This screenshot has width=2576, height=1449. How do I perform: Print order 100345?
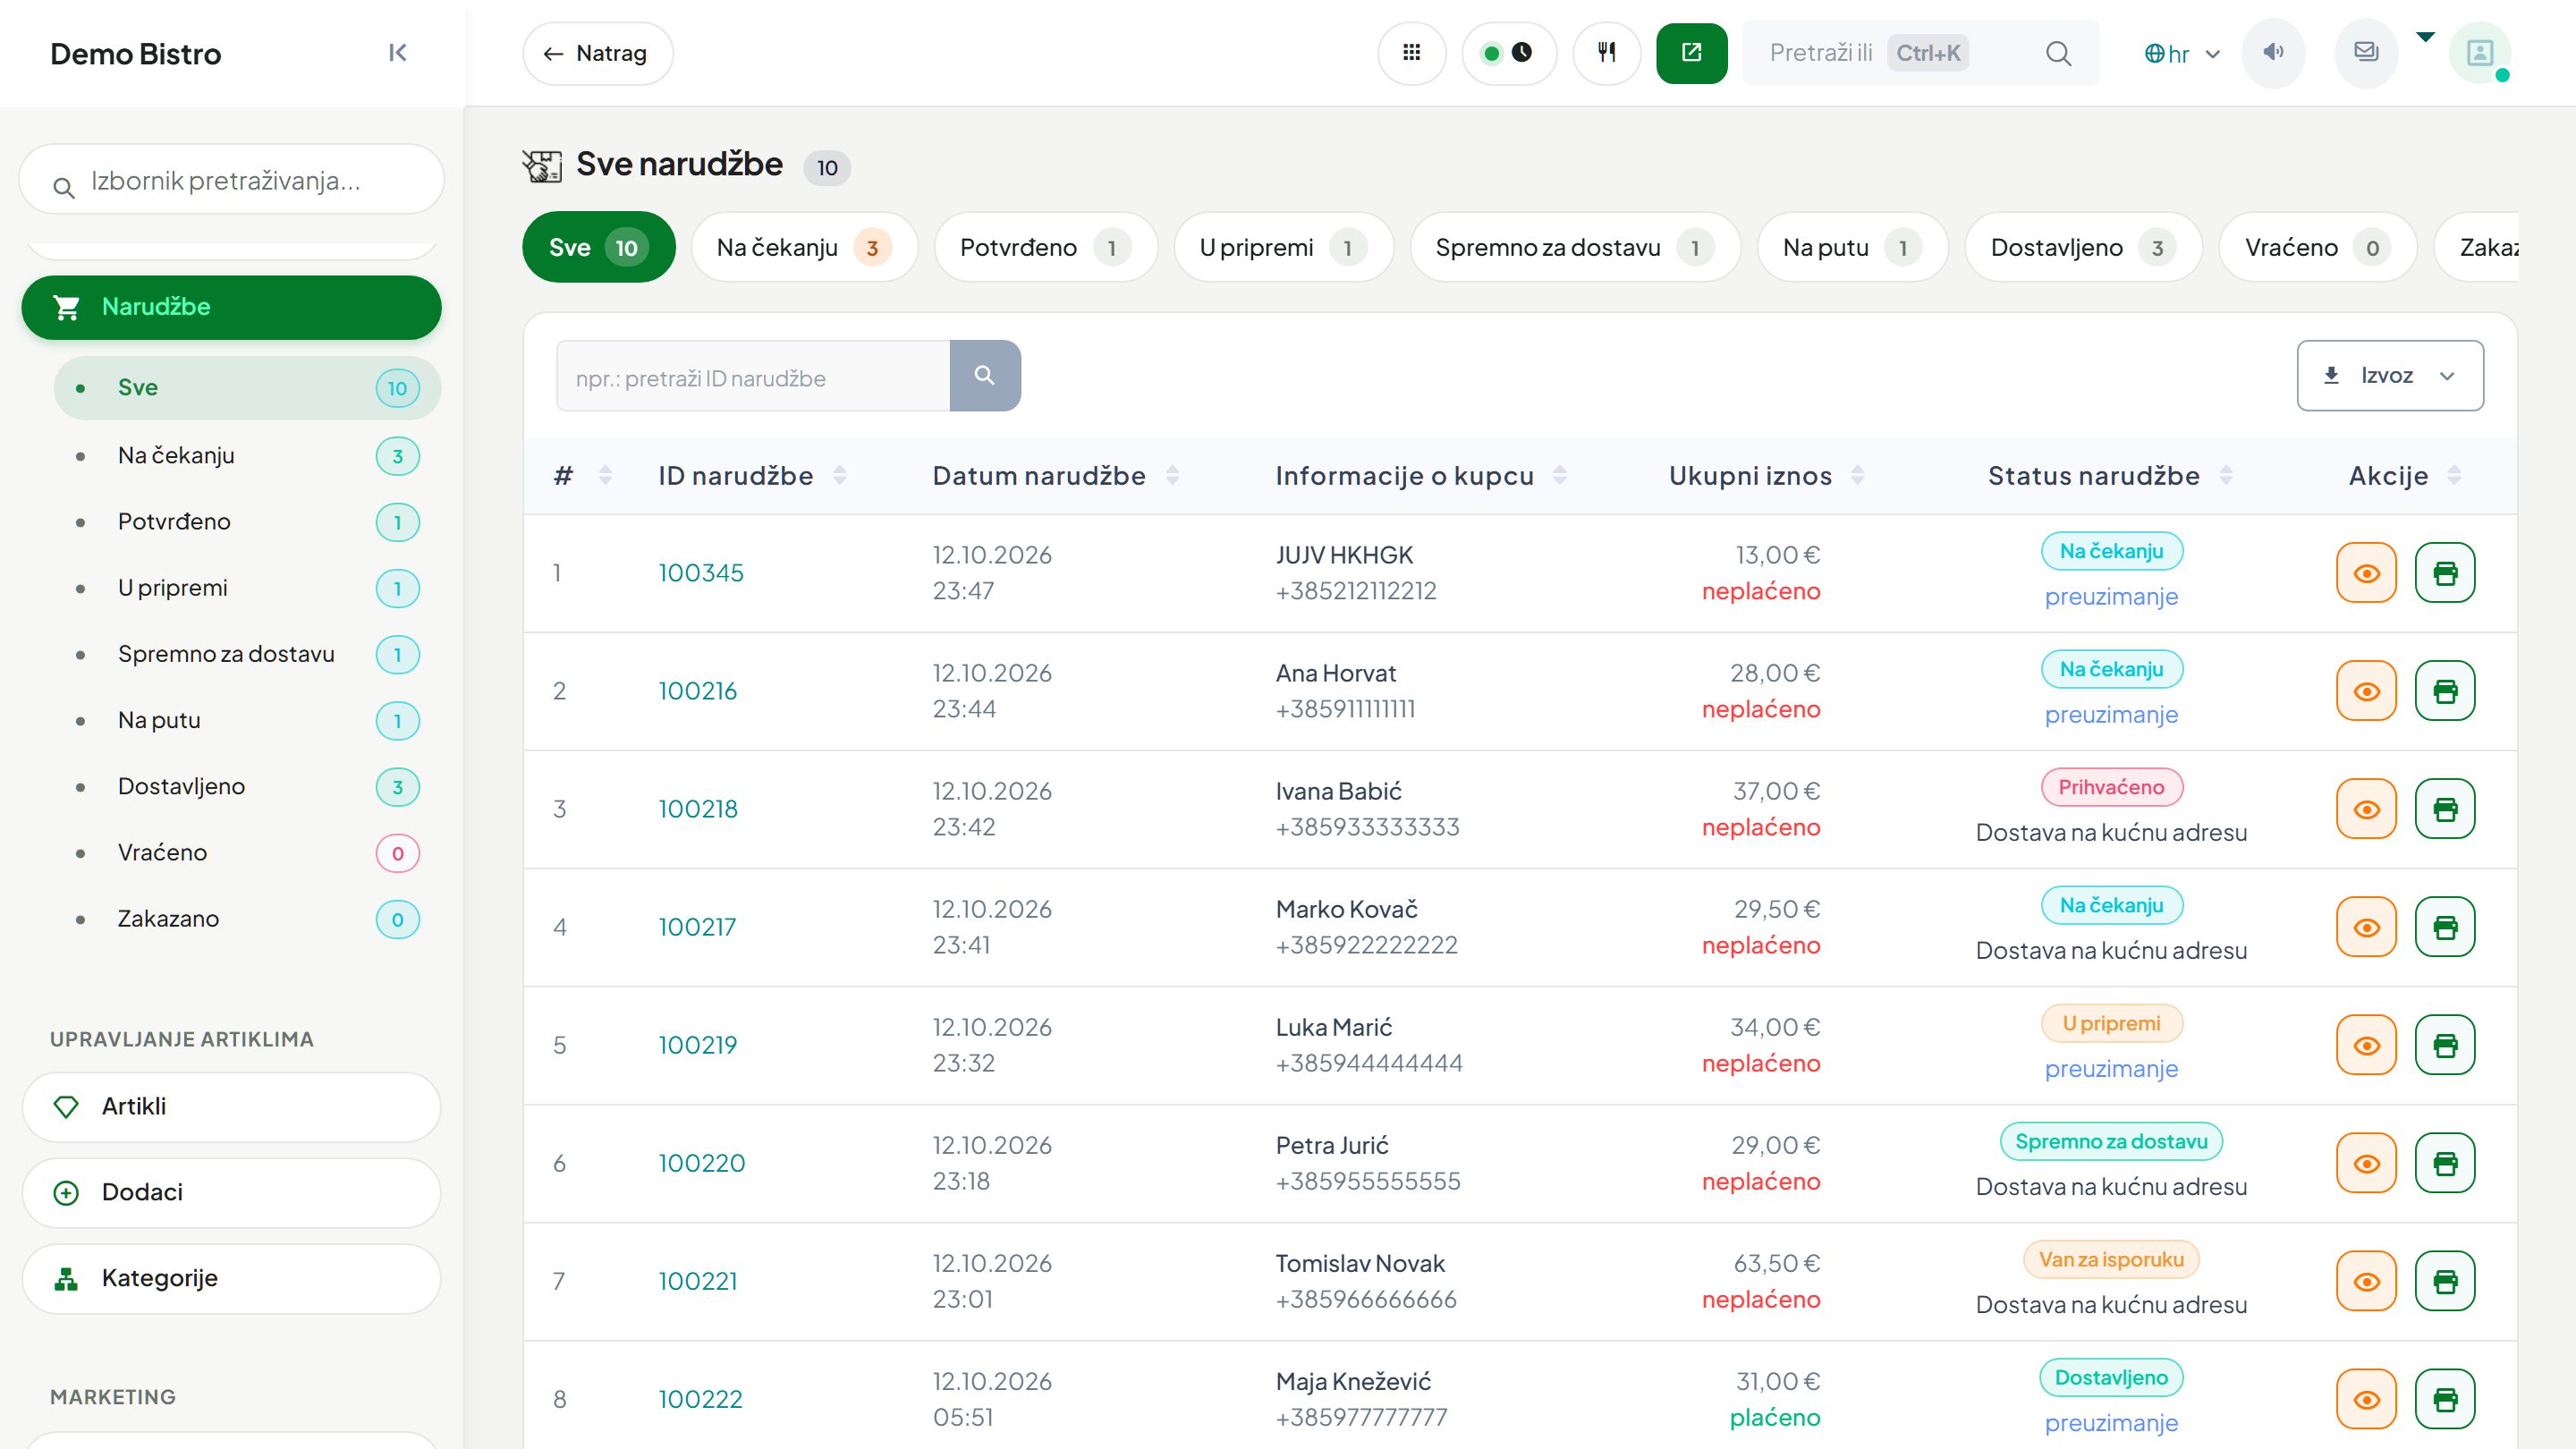point(2445,573)
